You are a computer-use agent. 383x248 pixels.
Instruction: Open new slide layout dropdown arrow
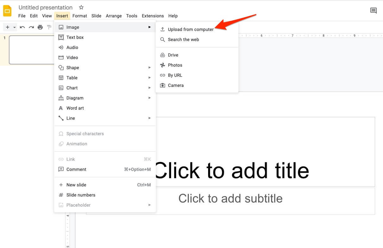click(x=15, y=27)
